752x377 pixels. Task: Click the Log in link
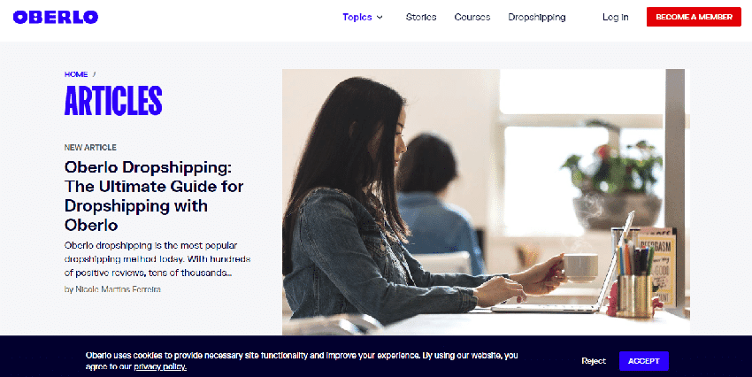[x=616, y=18]
